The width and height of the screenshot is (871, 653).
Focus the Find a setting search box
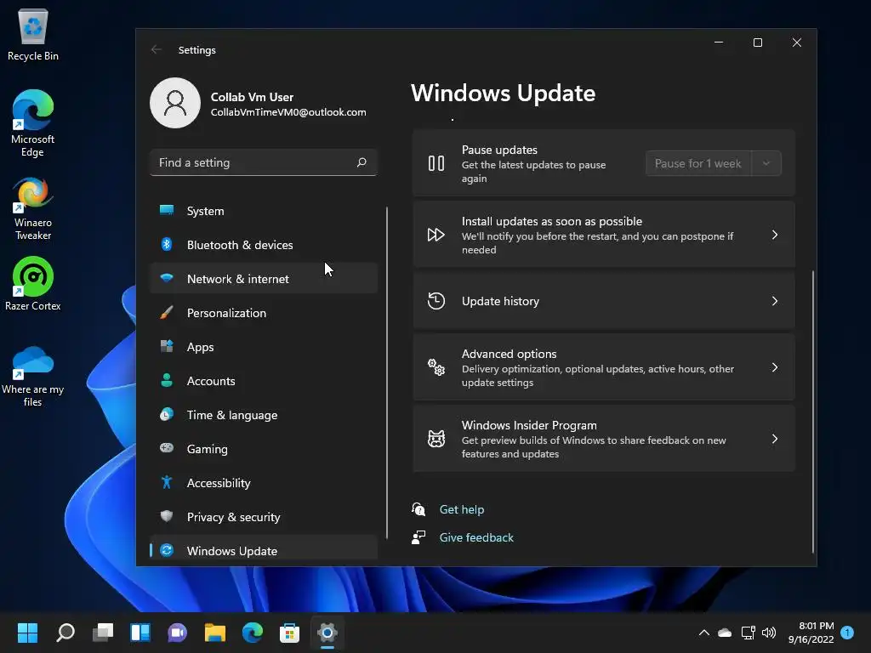(x=264, y=162)
